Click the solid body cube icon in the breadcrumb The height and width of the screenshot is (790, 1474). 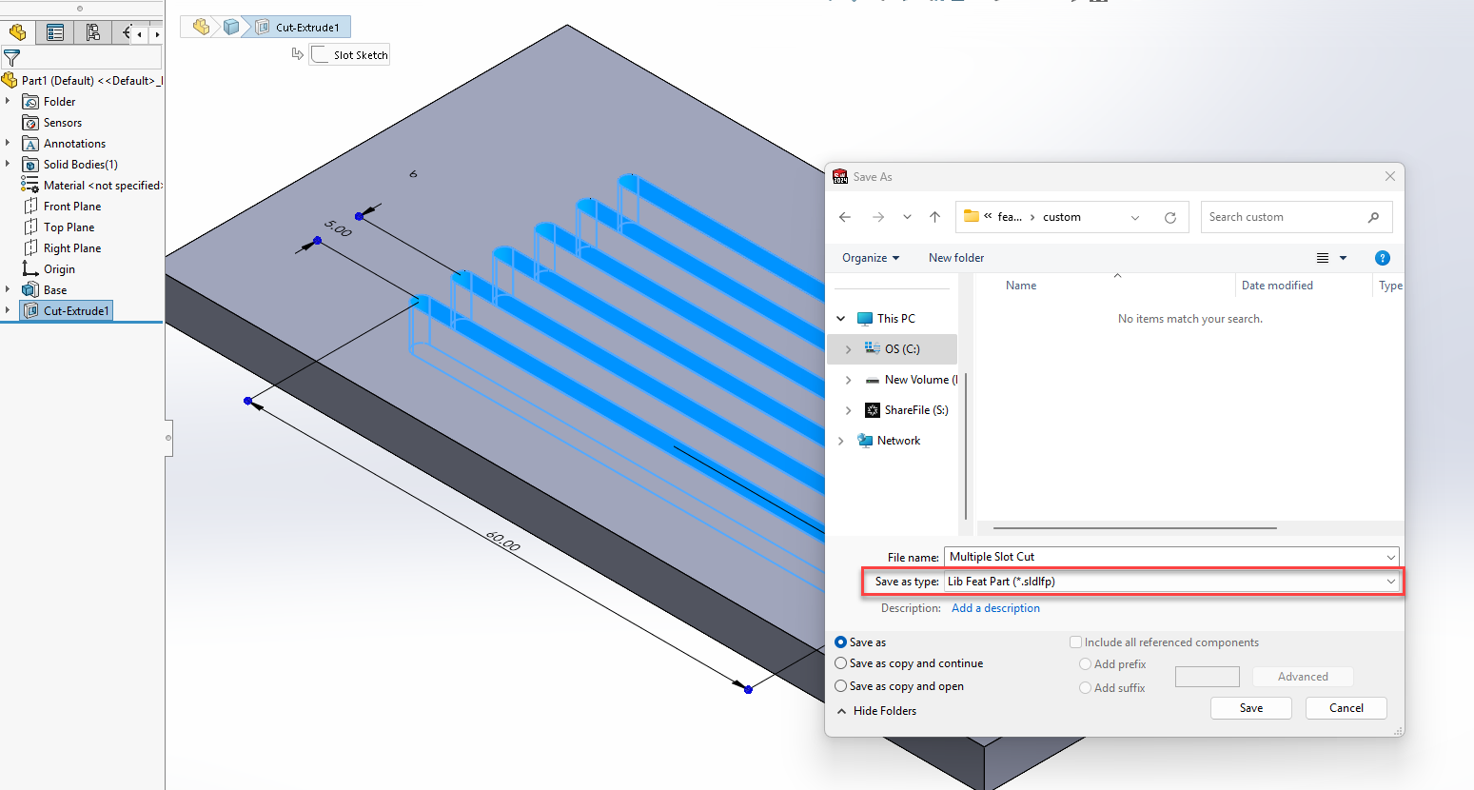[230, 27]
